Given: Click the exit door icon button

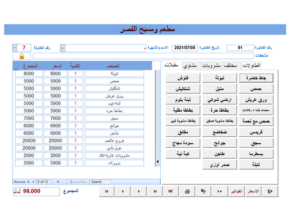Looking at the screenshot, I should (270, 191).
